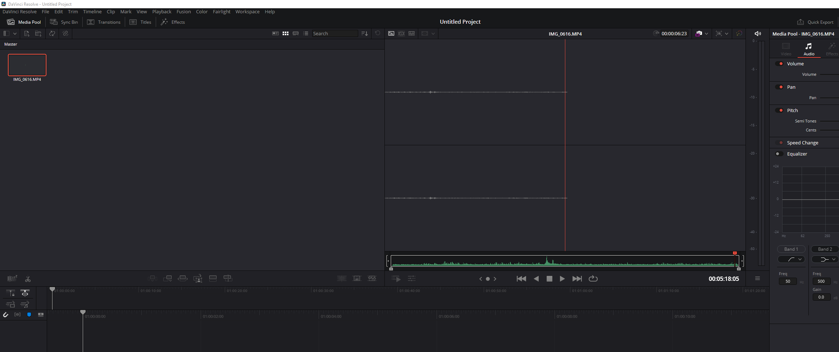This screenshot has width=839, height=352.
Task: Mute audio with the speaker icon
Action: coord(757,33)
